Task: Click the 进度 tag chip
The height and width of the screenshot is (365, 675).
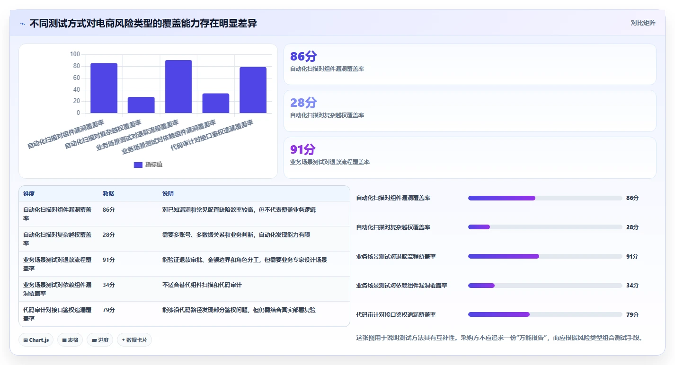Action: tap(100, 340)
